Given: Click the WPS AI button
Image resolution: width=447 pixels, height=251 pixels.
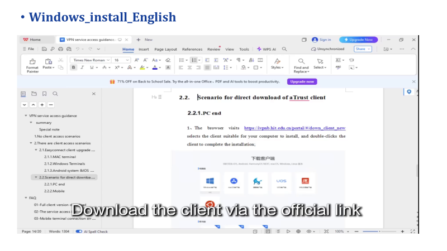Looking at the screenshot, I should pyautogui.click(x=267, y=49).
